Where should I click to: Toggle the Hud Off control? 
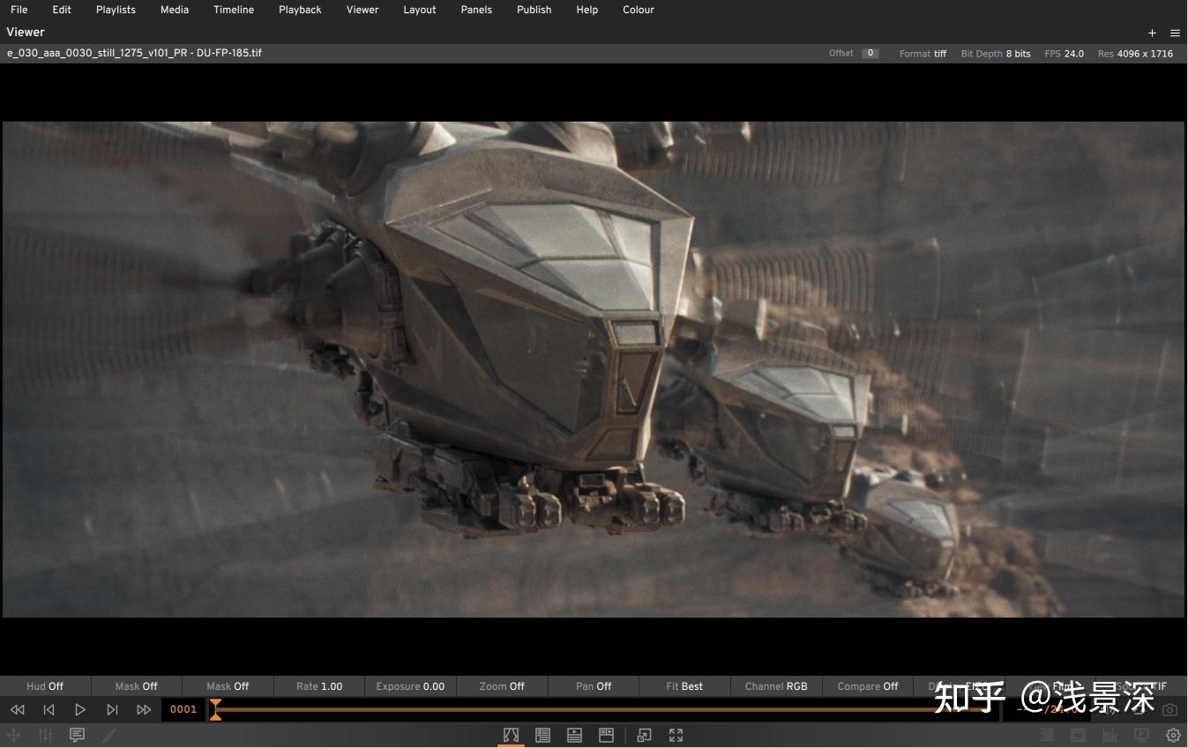45,686
